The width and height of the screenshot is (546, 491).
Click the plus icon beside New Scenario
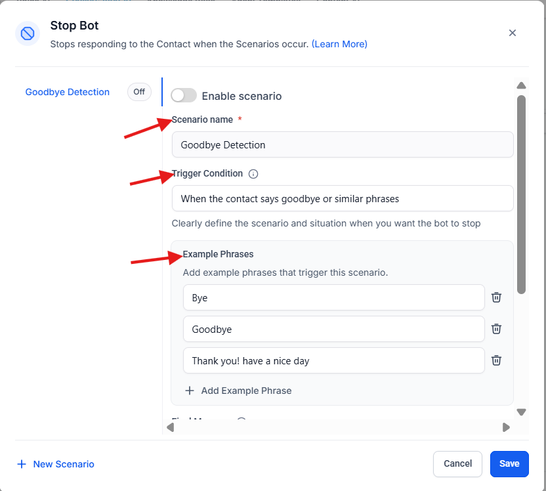[22, 464]
